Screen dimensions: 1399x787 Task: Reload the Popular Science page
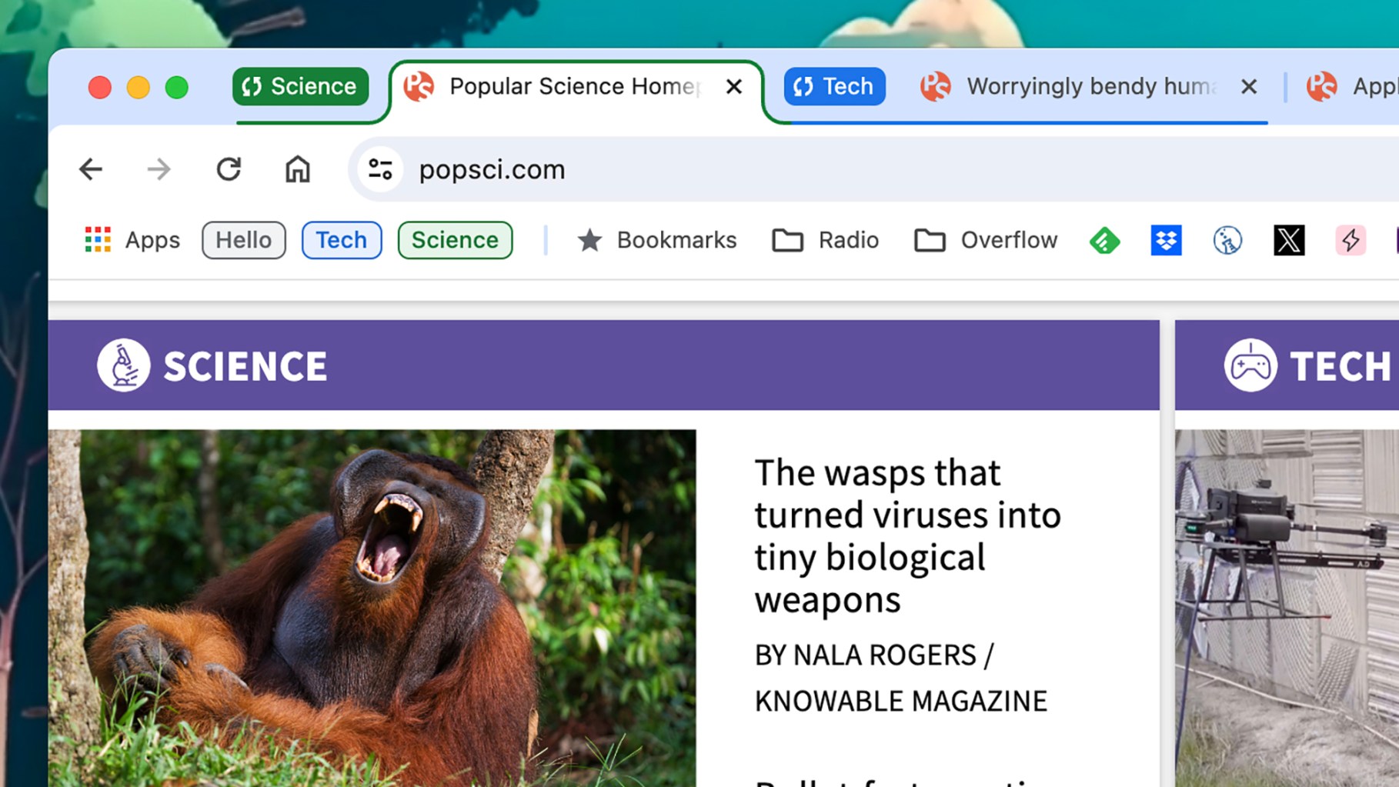[229, 168]
